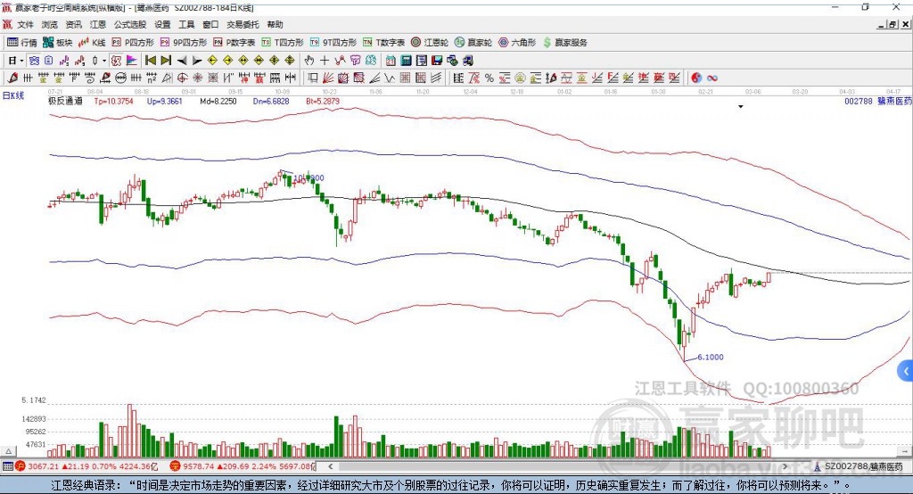Open the P数字表 tool
The height and width of the screenshot is (494, 913).
click(234, 42)
